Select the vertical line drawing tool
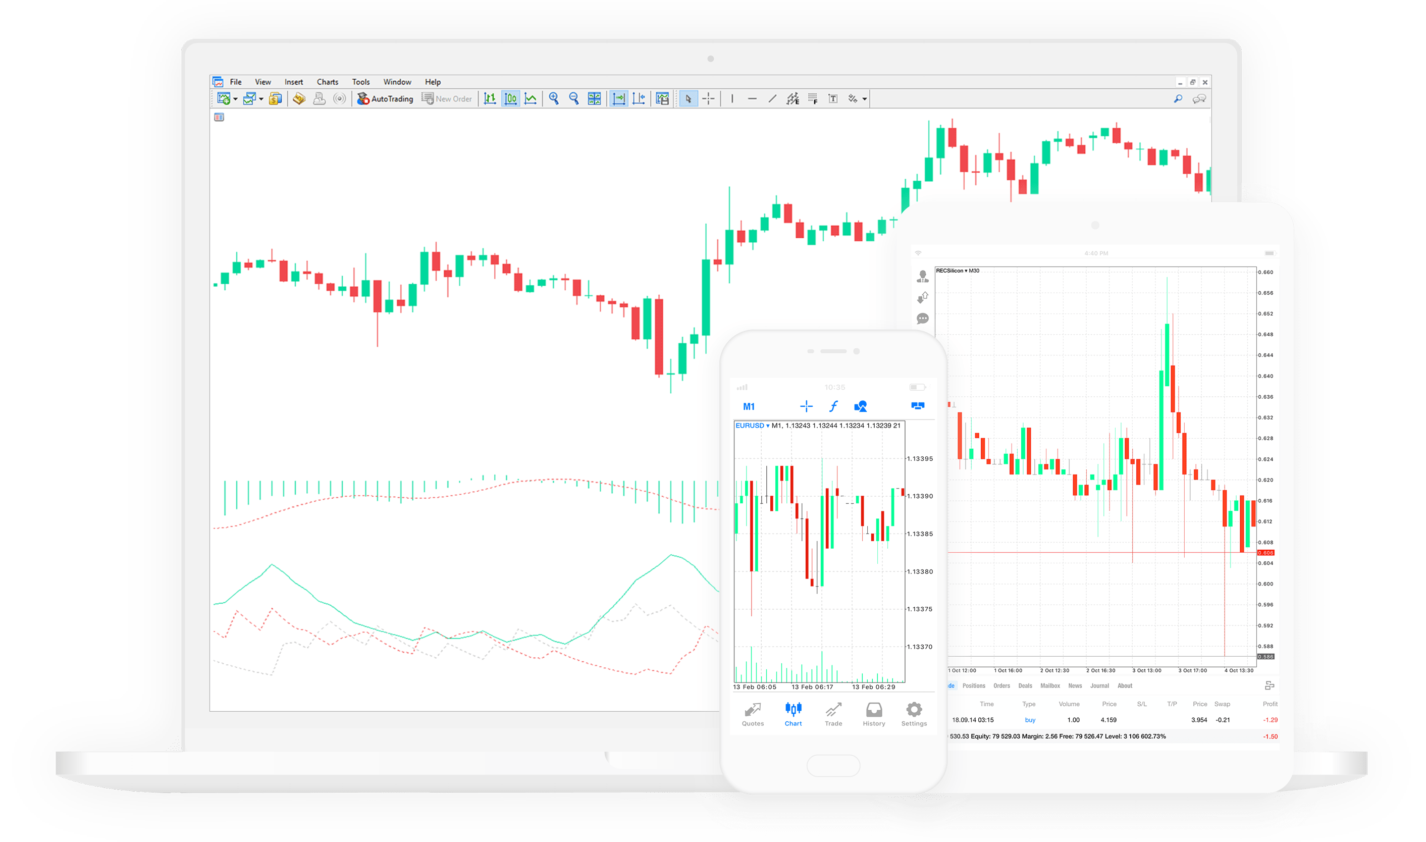 tap(732, 99)
